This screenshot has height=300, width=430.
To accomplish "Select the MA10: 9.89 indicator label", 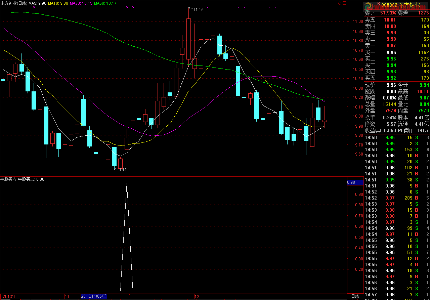I will (x=58, y=3).
